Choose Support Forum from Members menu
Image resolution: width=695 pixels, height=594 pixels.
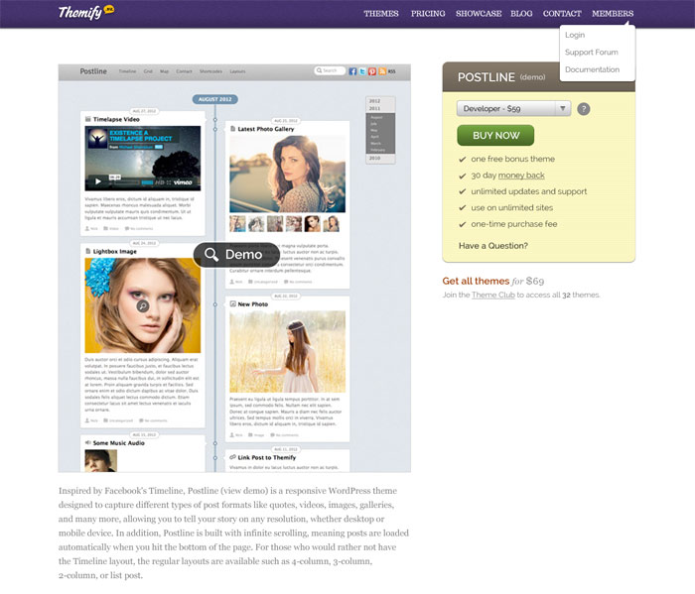[x=591, y=53]
